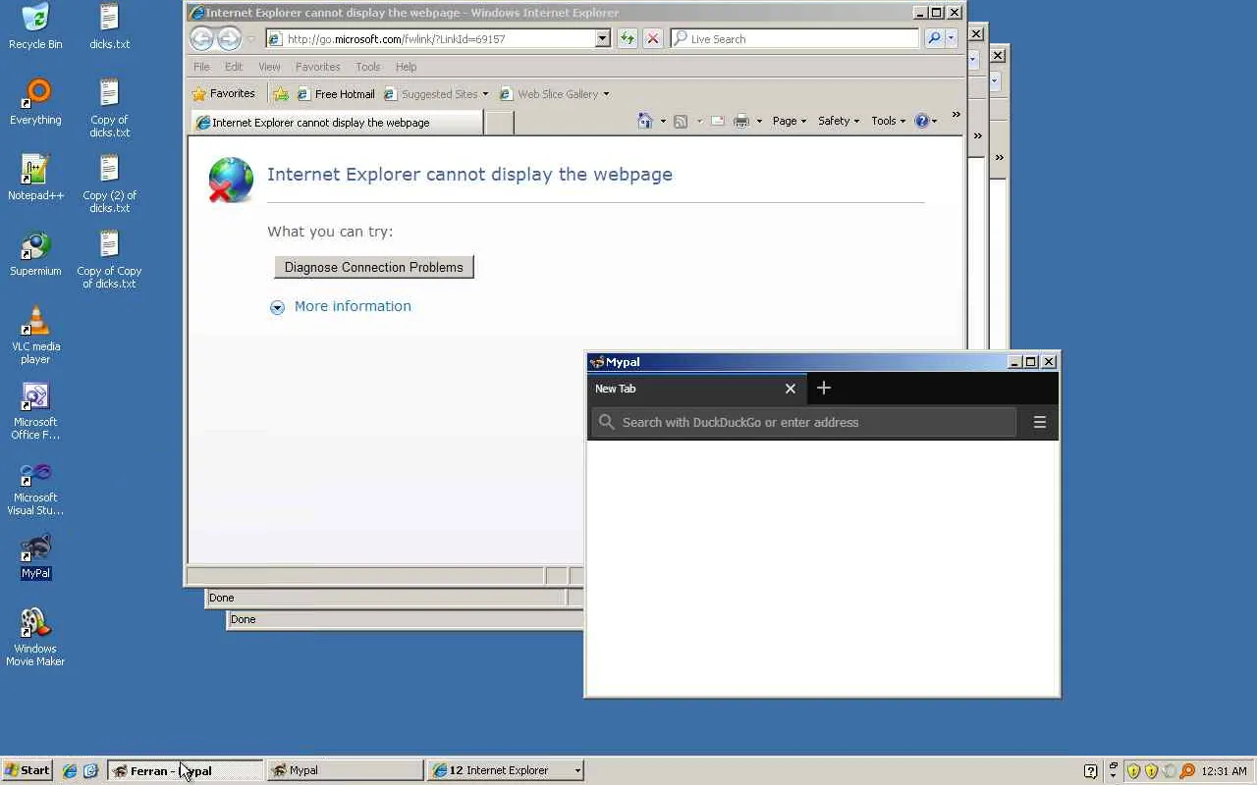Open the Help menu in Internet Explorer
This screenshot has width=1257, height=785.
pos(406,67)
